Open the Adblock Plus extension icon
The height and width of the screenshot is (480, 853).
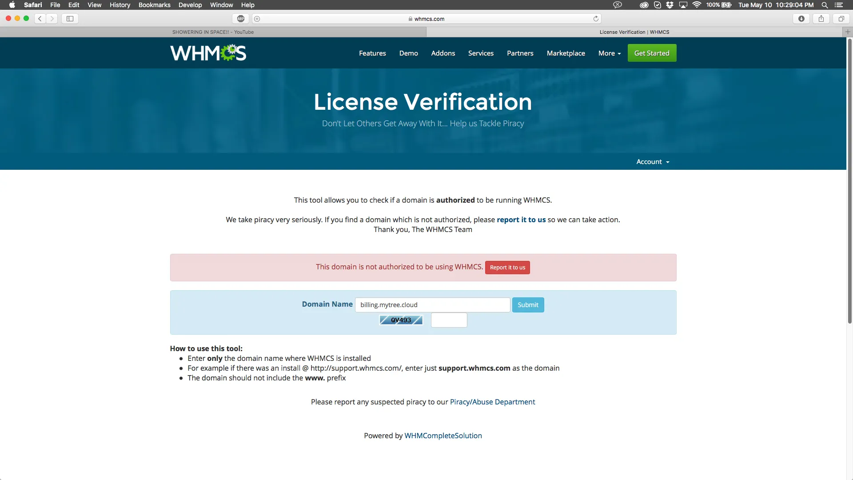pos(241,19)
